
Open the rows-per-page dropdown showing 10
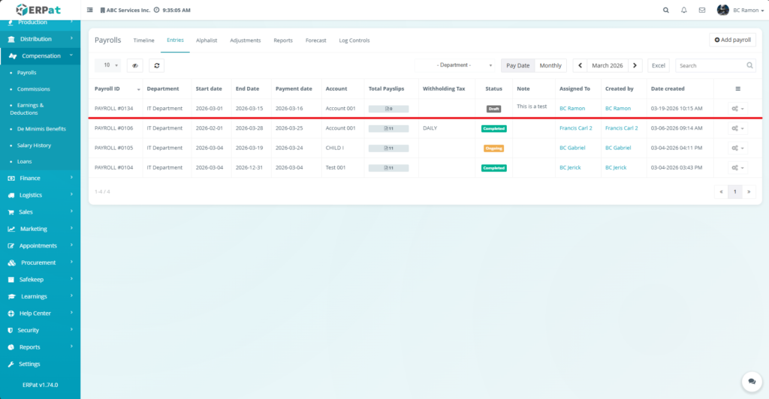point(107,65)
